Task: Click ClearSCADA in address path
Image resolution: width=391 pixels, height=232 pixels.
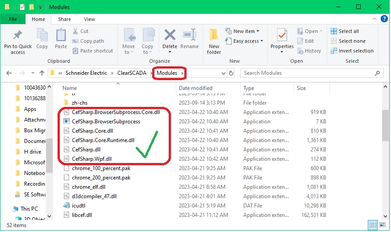Action: click(x=132, y=73)
